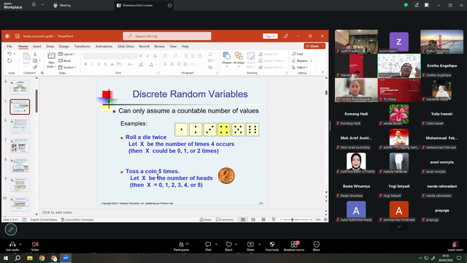
Task: Open the Slide Show ribbon tab
Action: 126,47
